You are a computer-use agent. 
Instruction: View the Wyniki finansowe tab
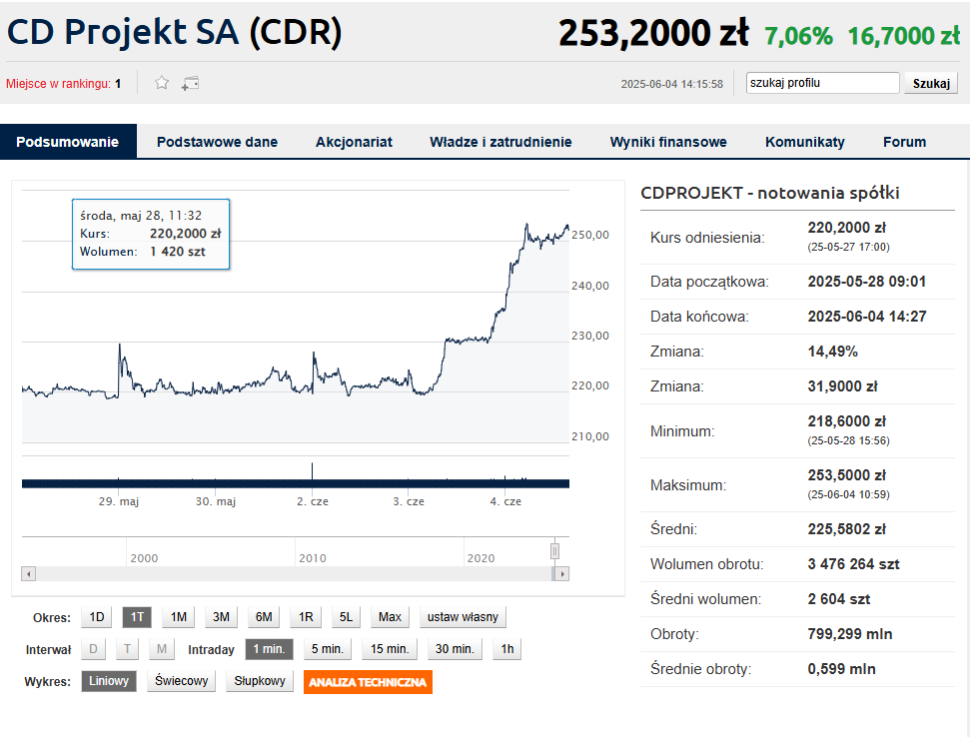pos(668,142)
